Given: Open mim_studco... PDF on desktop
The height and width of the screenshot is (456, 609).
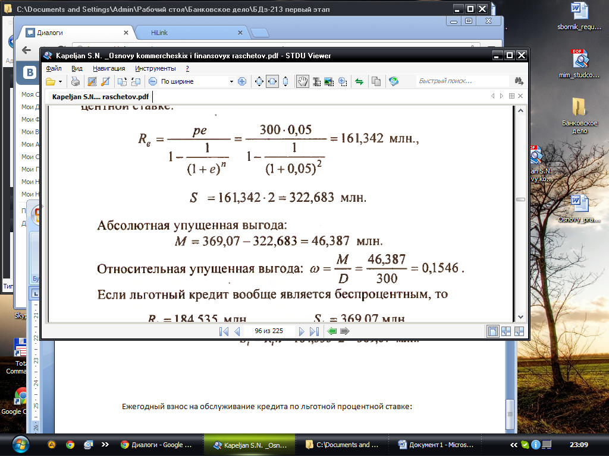Looking at the screenshot, I should tap(579, 64).
